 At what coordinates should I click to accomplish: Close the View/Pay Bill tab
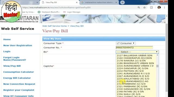[x=77, y=2]
